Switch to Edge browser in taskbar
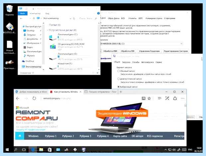This screenshot has height=156, width=206. (33, 150)
